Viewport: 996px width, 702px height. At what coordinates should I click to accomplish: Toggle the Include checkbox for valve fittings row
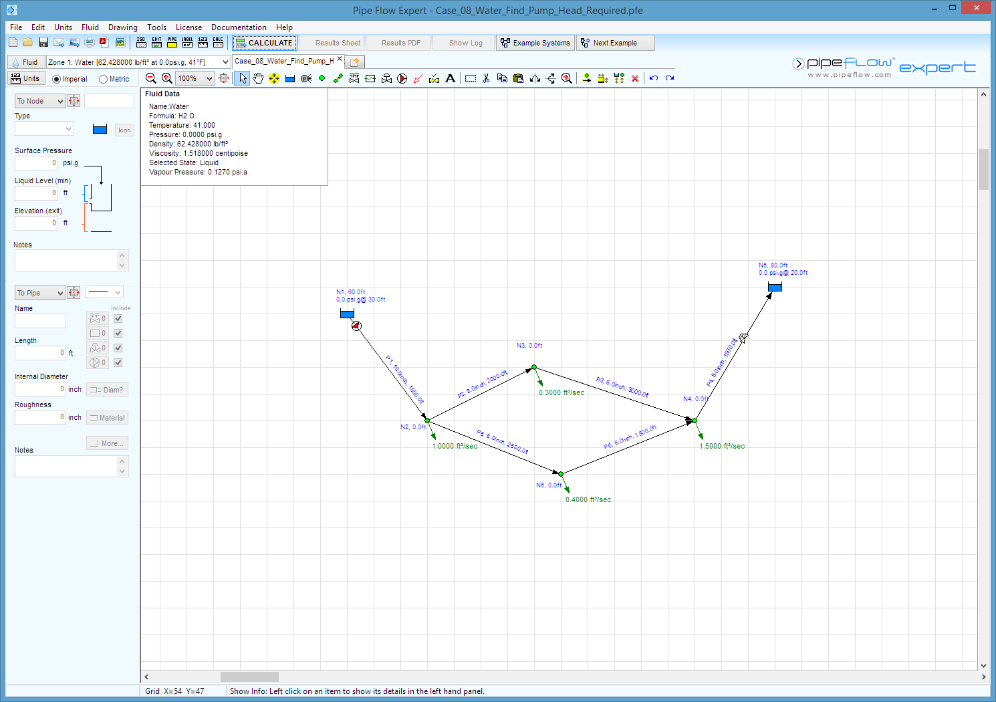pos(118,318)
